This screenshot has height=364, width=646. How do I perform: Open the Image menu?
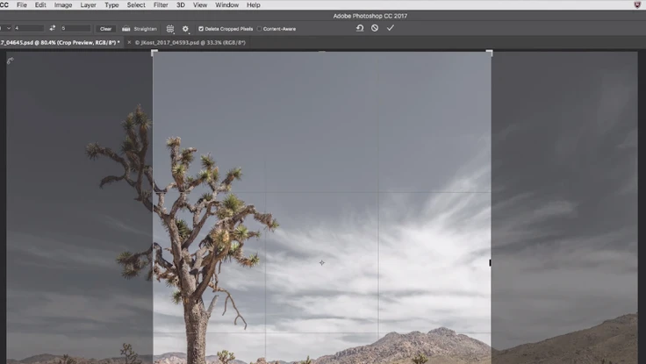[63, 5]
